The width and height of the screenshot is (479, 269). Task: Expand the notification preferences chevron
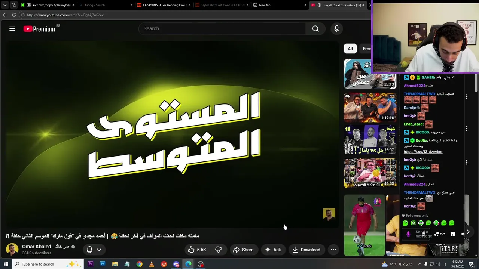pos(99,250)
